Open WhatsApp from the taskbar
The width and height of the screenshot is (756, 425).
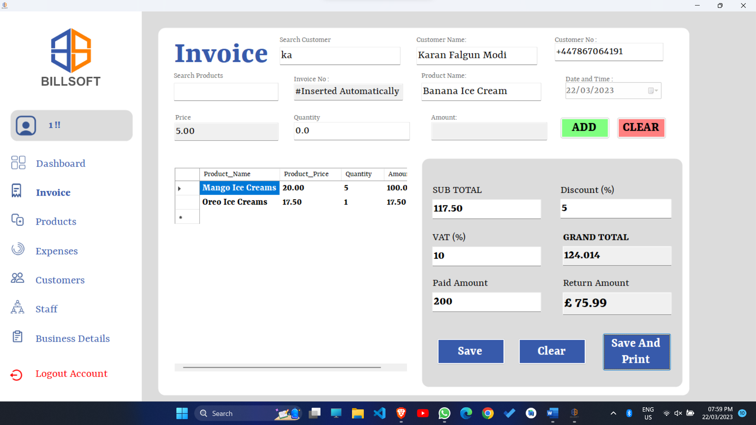tap(444, 413)
